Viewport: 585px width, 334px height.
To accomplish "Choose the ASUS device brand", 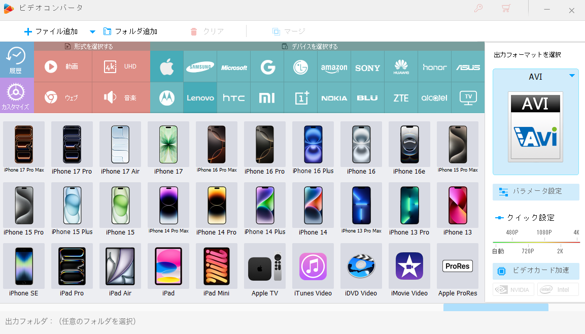I will click(468, 66).
